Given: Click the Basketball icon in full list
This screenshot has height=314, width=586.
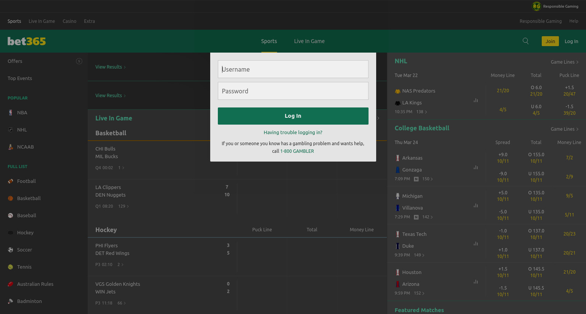Looking at the screenshot, I should pyautogui.click(x=10, y=198).
